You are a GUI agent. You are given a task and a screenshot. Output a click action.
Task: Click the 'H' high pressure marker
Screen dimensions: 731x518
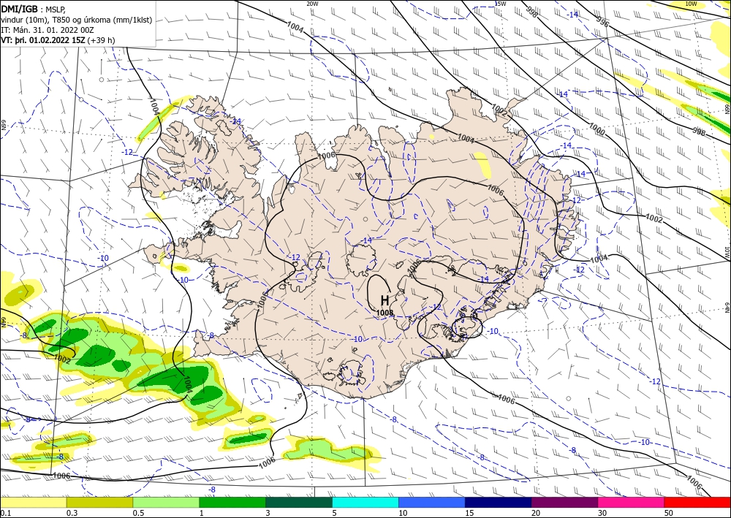pyautogui.click(x=385, y=300)
